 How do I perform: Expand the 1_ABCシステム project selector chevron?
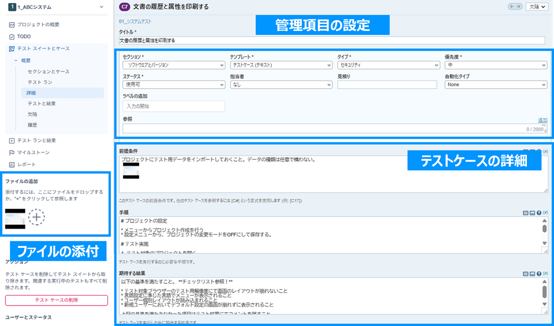pyautogui.click(x=102, y=7)
